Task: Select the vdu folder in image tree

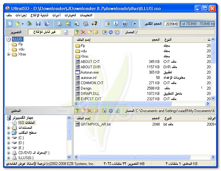Action: pos(21,49)
